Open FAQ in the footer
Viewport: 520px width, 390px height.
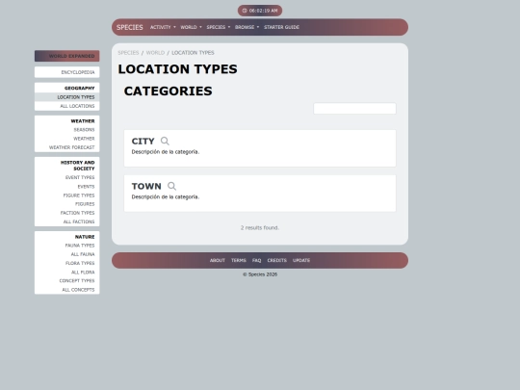pos(256,261)
